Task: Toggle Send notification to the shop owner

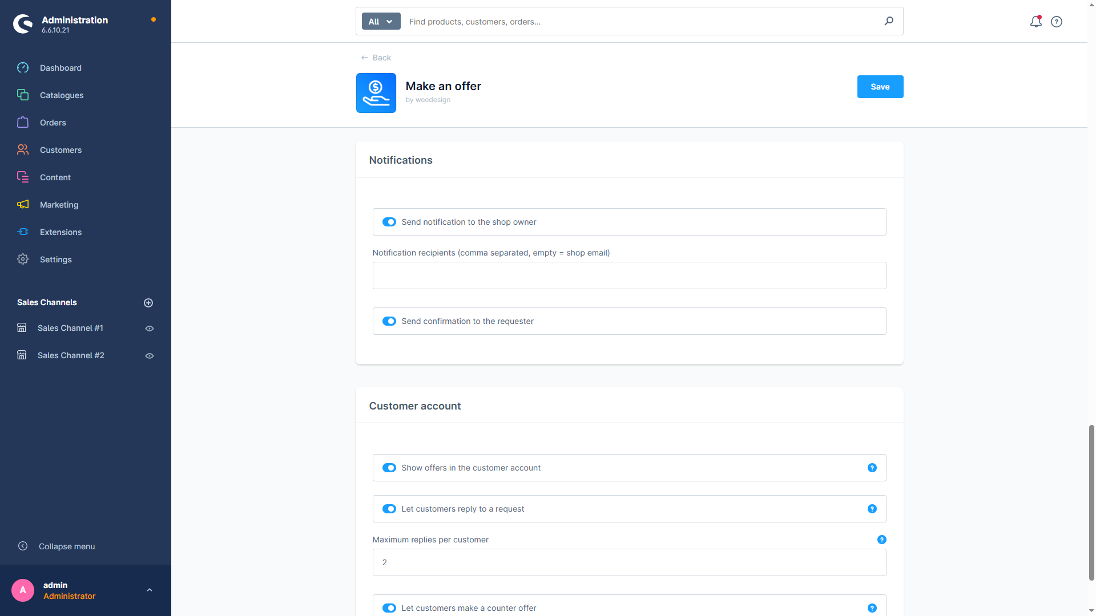Action: coord(389,222)
